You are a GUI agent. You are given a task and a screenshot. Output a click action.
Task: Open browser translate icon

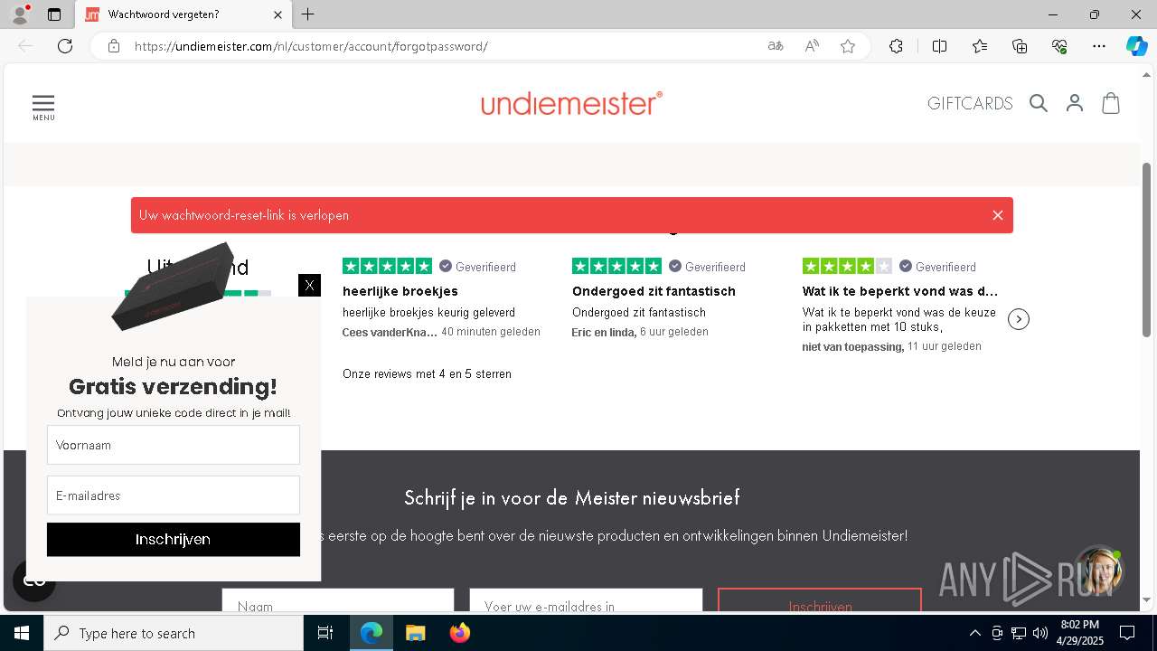(776, 46)
